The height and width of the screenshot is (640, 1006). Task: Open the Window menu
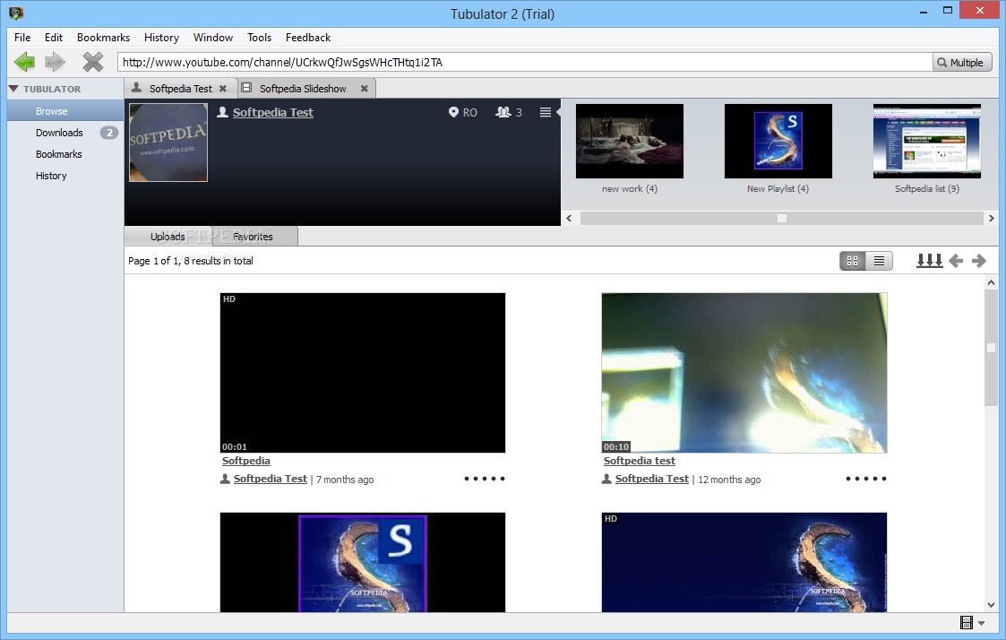[213, 38]
